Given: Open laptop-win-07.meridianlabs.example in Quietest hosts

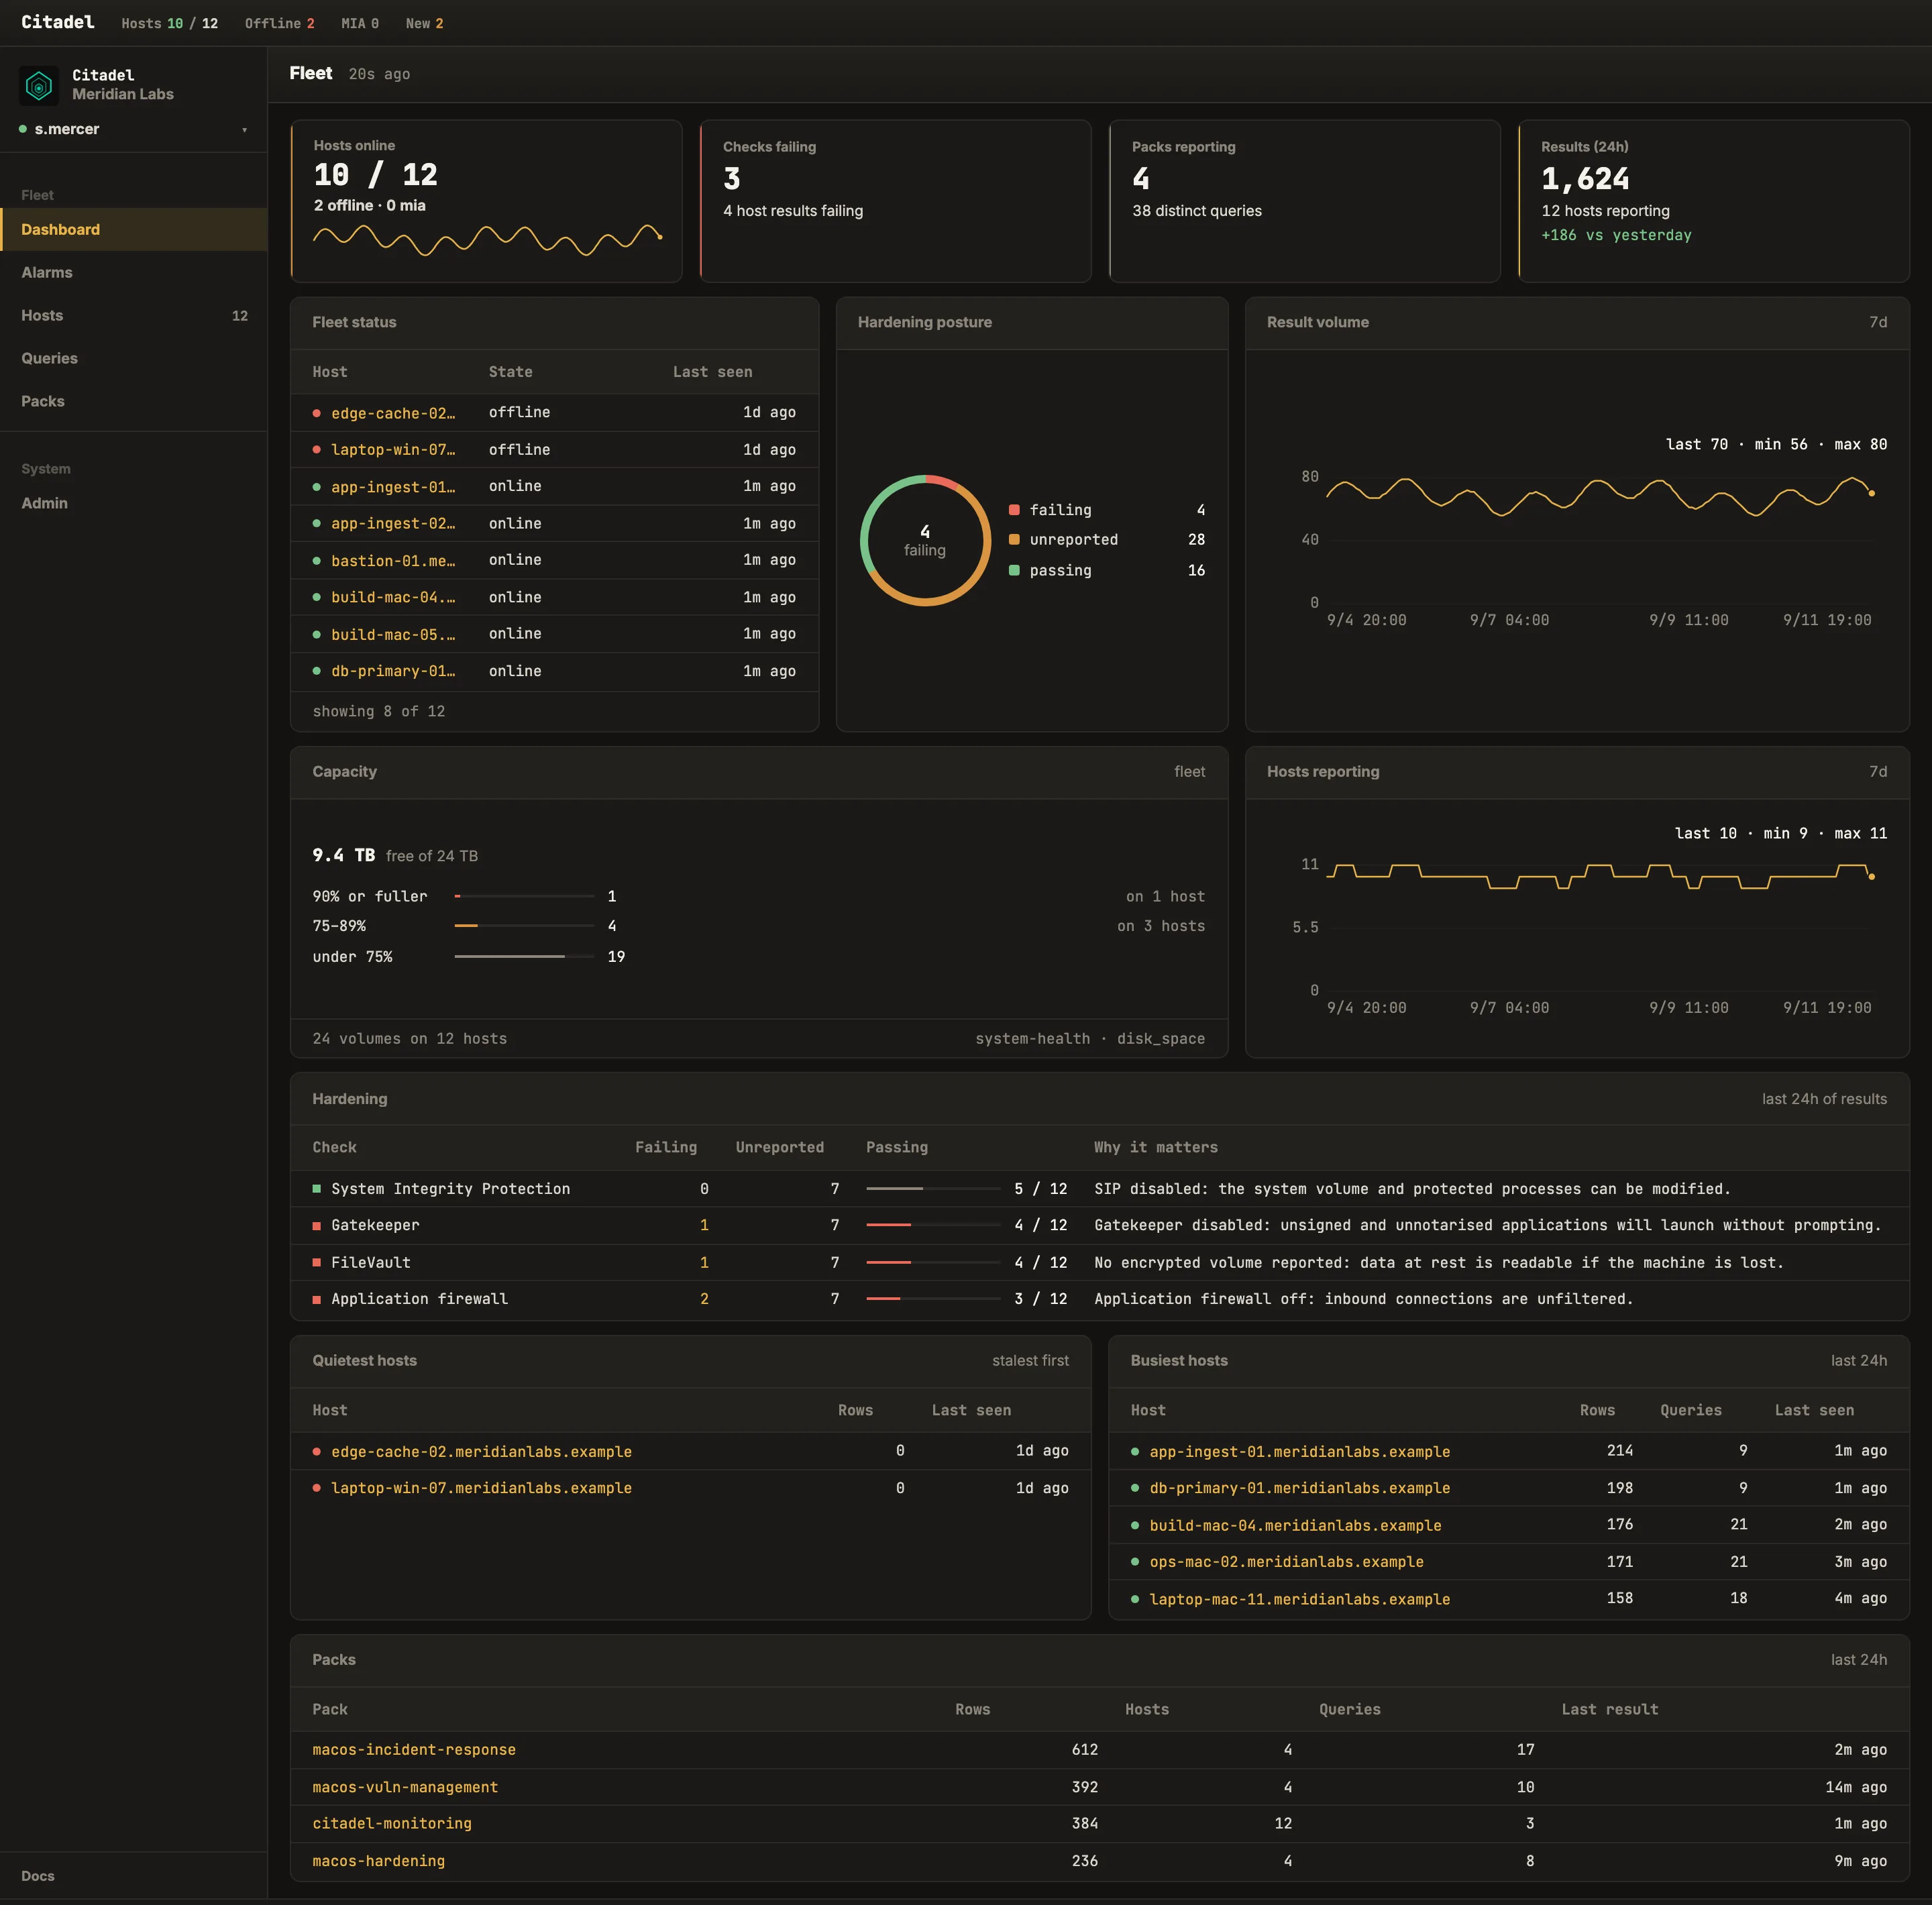Looking at the screenshot, I should (x=481, y=1488).
